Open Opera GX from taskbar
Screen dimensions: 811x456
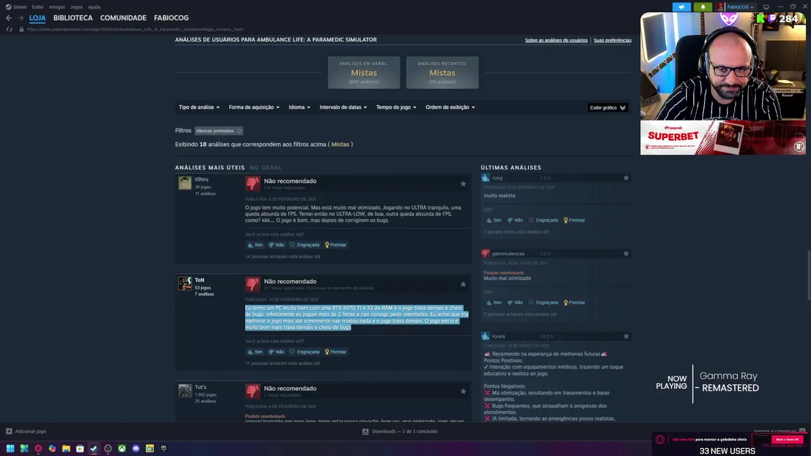click(38, 448)
